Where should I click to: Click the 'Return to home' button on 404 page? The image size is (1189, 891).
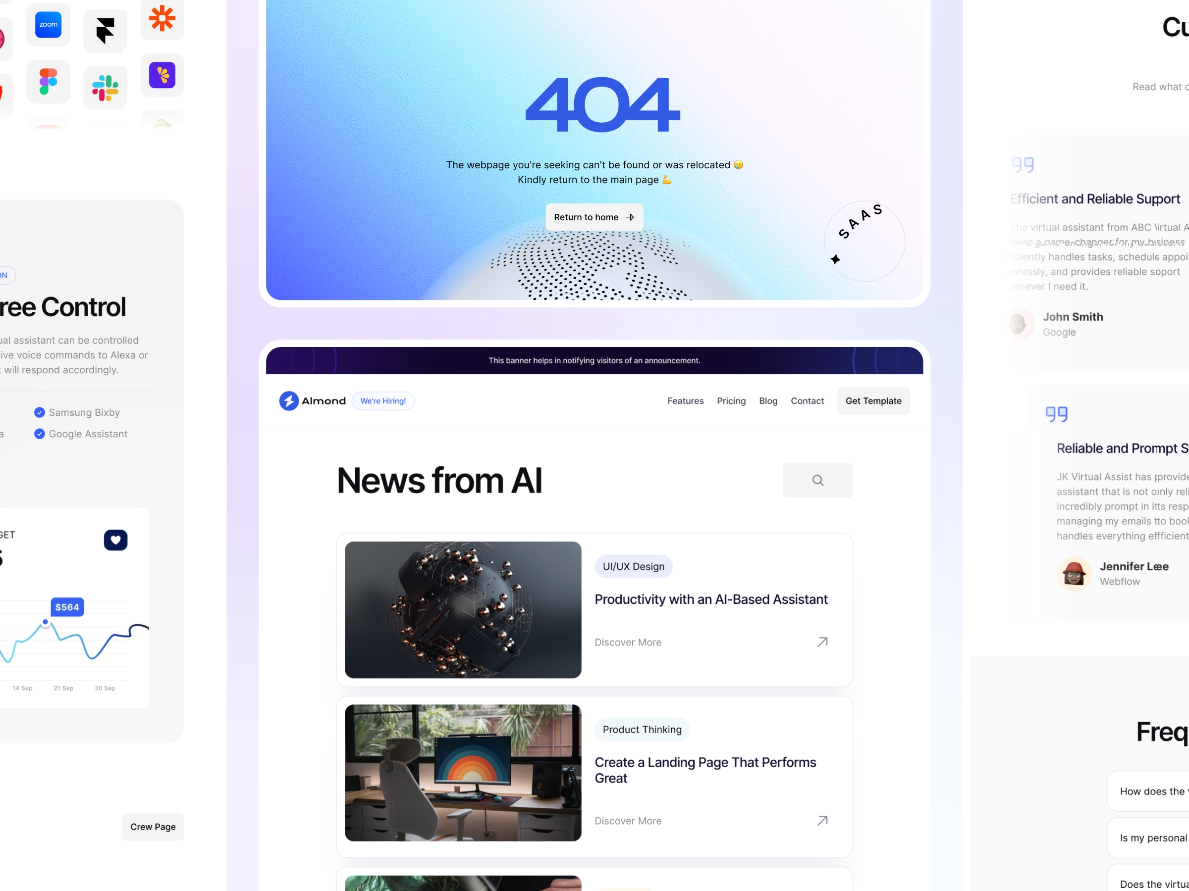pyautogui.click(x=594, y=217)
